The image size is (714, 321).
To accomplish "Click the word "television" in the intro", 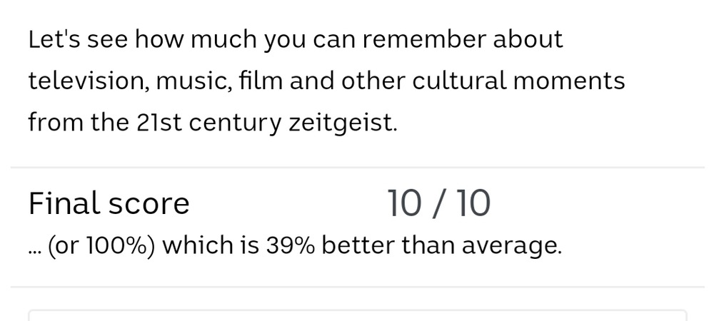I will pyautogui.click(x=87, y=81).
